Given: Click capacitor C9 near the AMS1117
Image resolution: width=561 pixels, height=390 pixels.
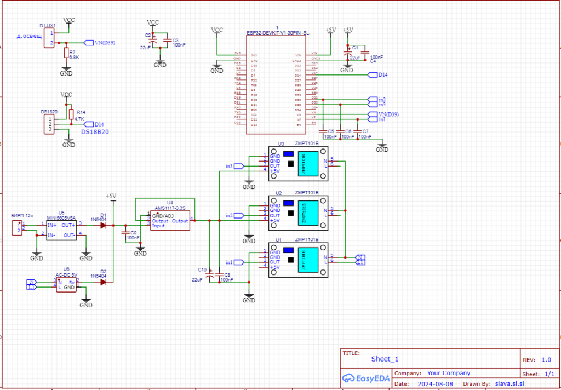Looking at the screenshot, I should (x=126, y=232).
